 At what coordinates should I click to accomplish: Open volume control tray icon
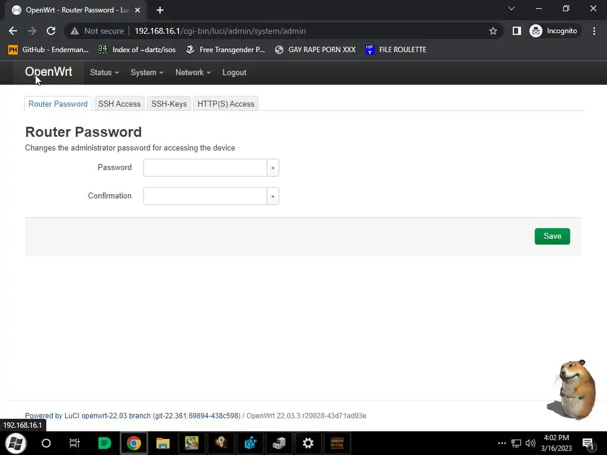(531, 443)
